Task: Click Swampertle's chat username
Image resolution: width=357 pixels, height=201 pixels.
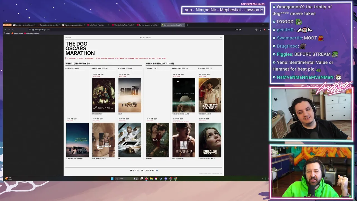Action: tap(290, 38)
